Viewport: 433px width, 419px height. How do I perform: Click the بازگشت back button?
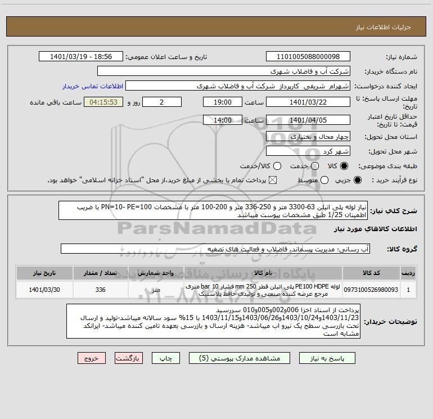129,358
